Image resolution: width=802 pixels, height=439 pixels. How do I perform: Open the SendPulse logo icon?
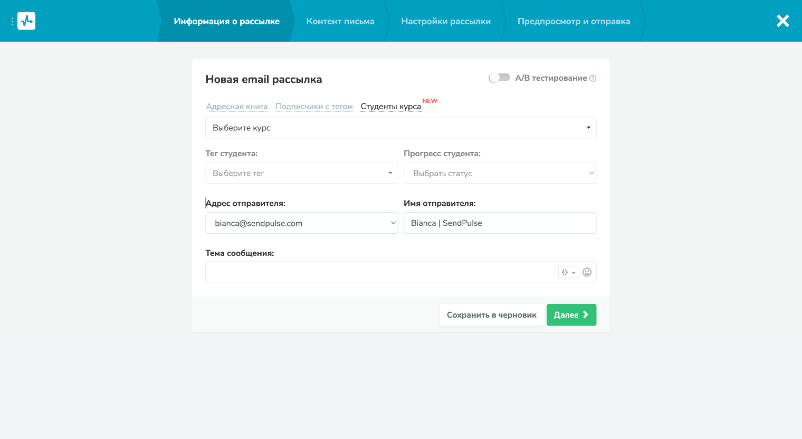[26, 21]
